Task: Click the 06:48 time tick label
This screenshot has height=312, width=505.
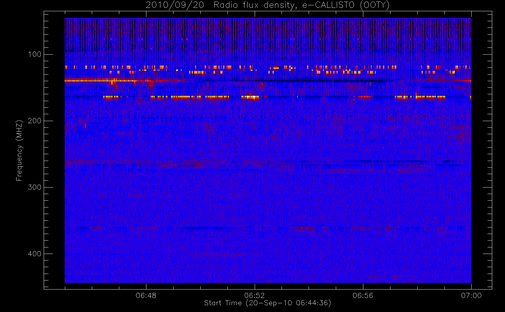Action: click(x=146, y=295)
